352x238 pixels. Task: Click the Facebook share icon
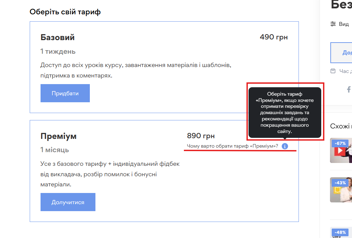click(x=349, y=90)
